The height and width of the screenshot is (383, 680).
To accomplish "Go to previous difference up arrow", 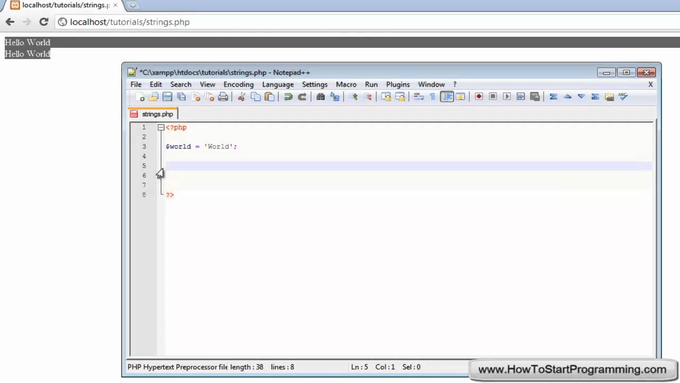I will click(x=567, y=97).
